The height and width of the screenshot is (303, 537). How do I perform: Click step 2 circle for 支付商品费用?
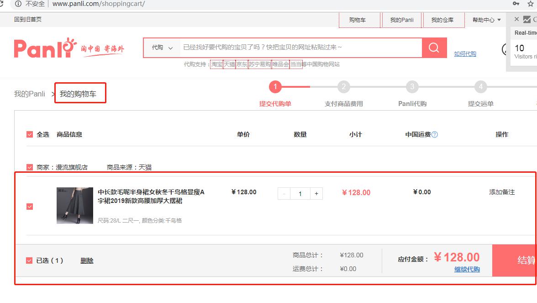click(x=343, y=87)
